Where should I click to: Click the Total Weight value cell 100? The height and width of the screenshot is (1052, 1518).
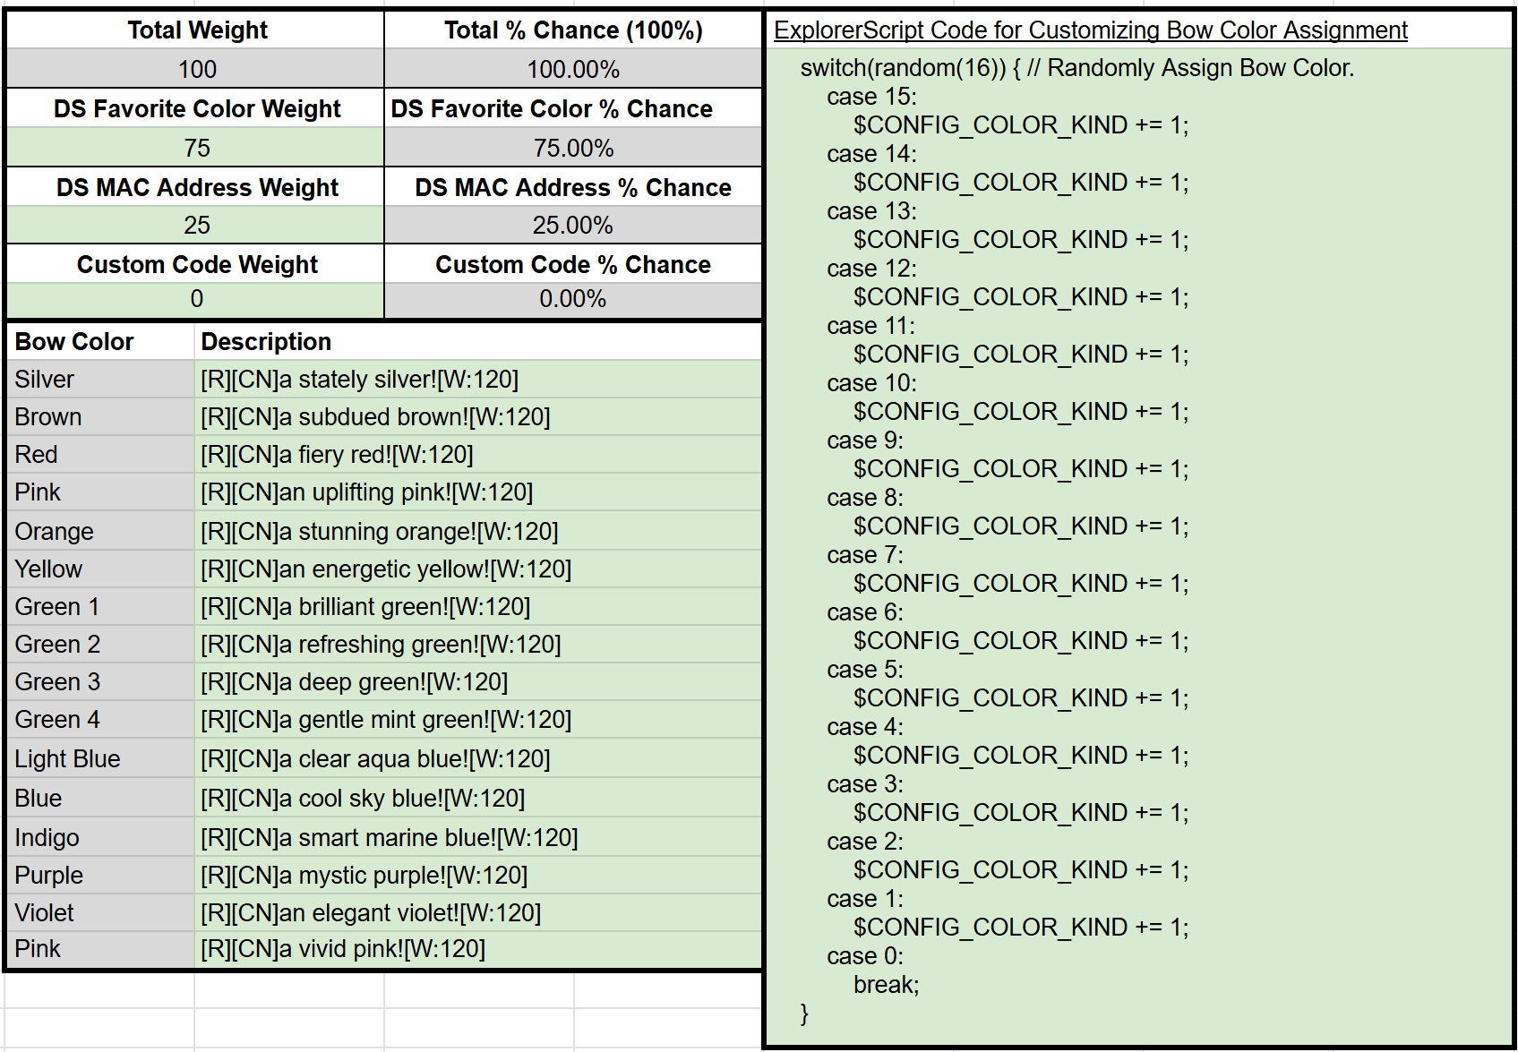(x=196, y=69)
